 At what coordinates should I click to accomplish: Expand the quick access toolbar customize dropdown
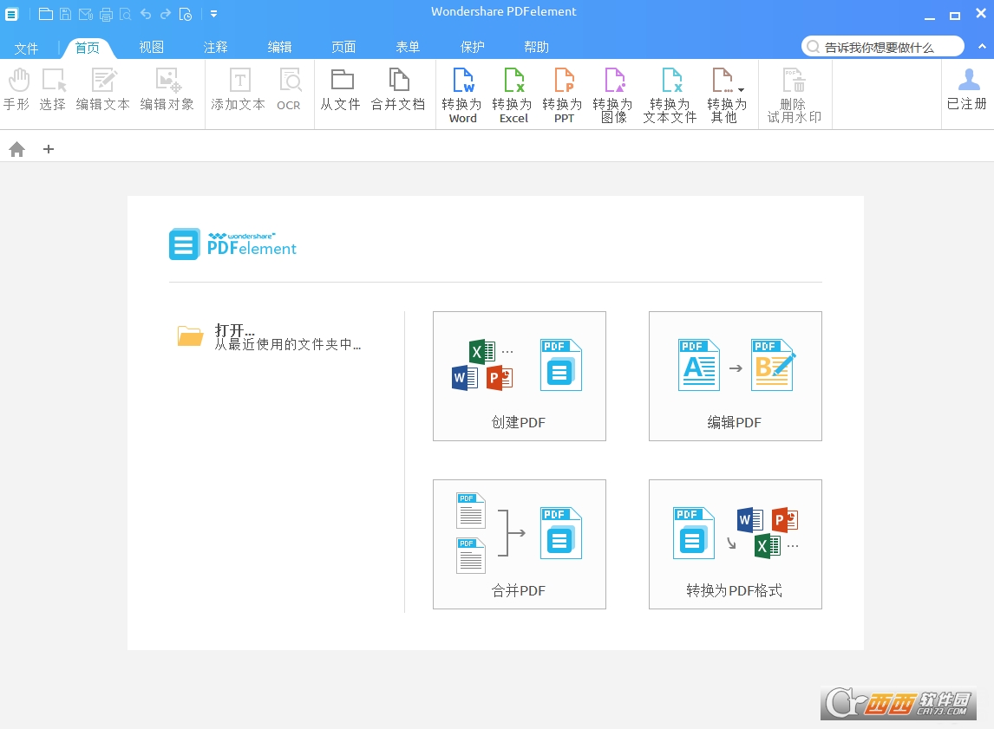tap(213, 14)
